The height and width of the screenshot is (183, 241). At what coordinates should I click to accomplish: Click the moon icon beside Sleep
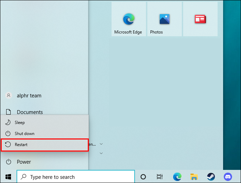point(8,123)
